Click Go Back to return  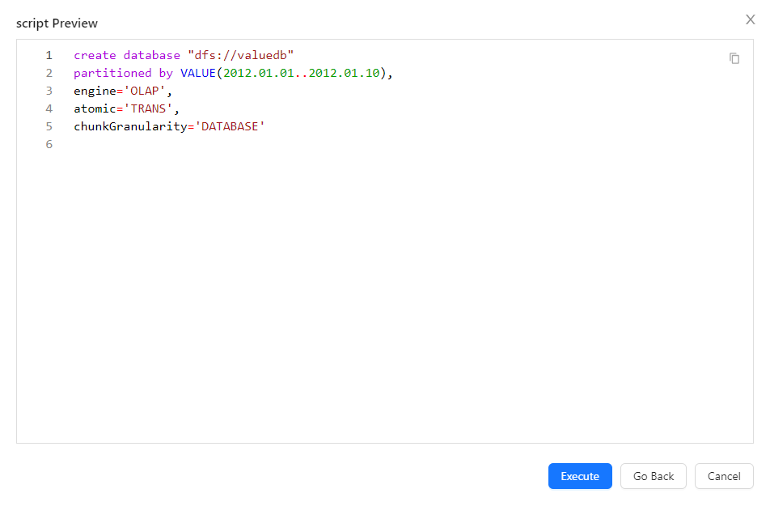coord(653,476)
